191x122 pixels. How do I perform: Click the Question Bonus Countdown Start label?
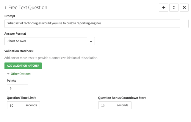coord(122,98)
